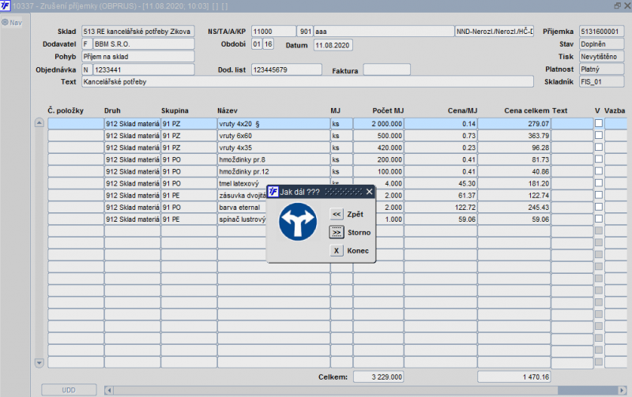Image resolution: width=632 pixels, height=397 pixels.
Task: Click the fork direction sign icon
Action: pos(298,223)
